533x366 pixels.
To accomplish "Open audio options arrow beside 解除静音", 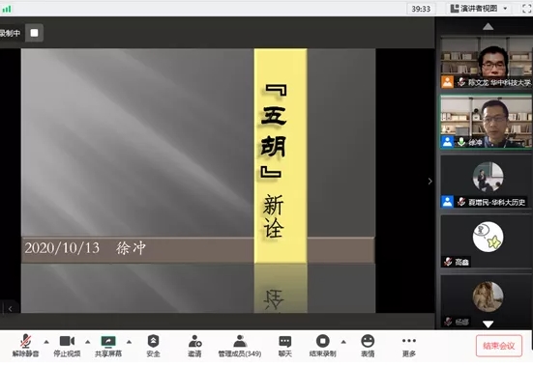I will (x=46, y=342).
